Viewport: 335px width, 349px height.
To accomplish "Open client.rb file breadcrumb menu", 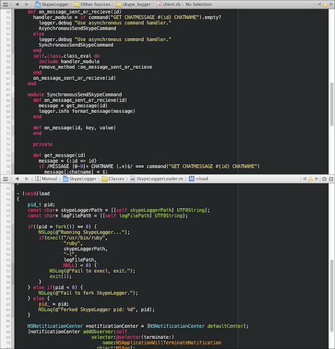I will coord(169,5).
